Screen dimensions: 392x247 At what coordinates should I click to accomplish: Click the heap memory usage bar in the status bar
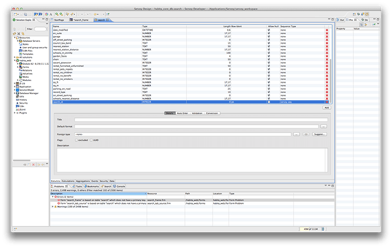(x=310, y=229)
